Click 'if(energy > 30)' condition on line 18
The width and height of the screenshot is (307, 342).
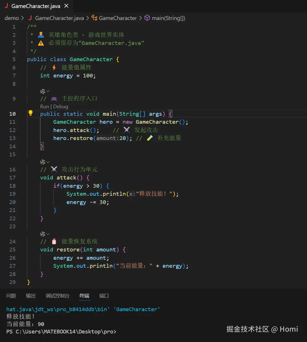click(78, 186)
